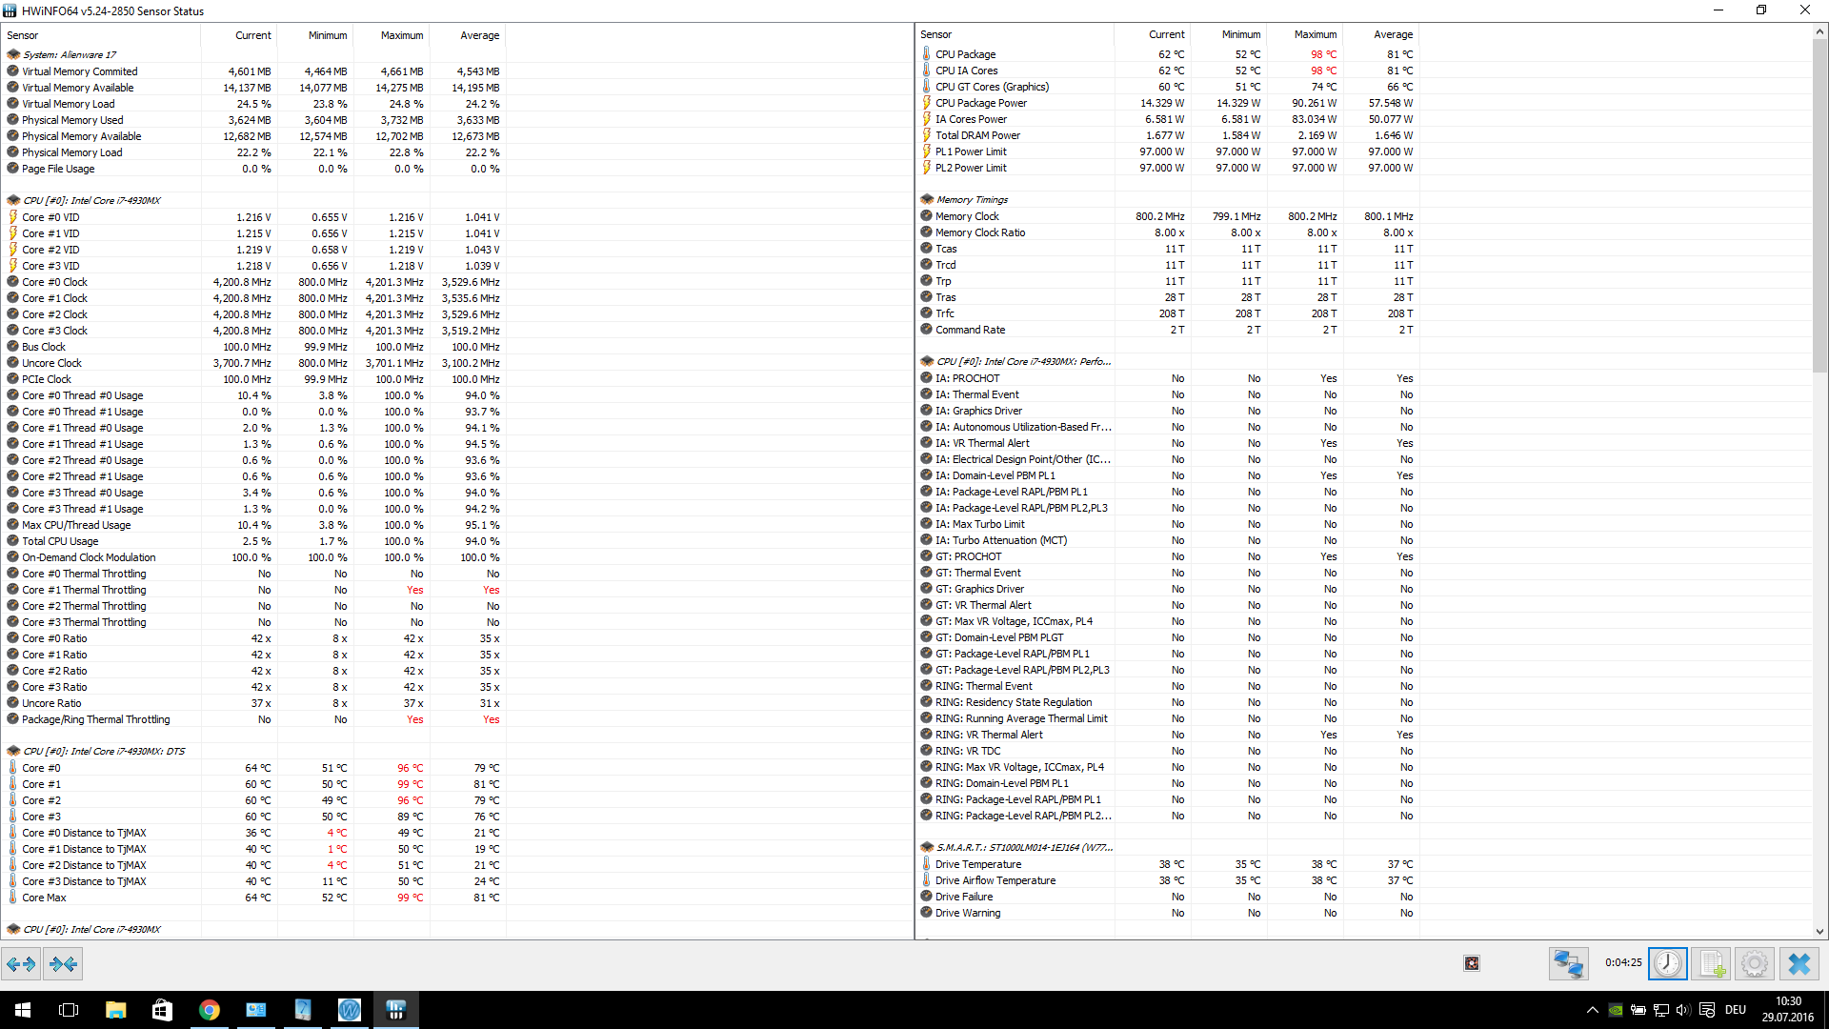Open sensor settings gear button
This screenshot has height=1029, width=1829.
click(x=1755, y=964)
